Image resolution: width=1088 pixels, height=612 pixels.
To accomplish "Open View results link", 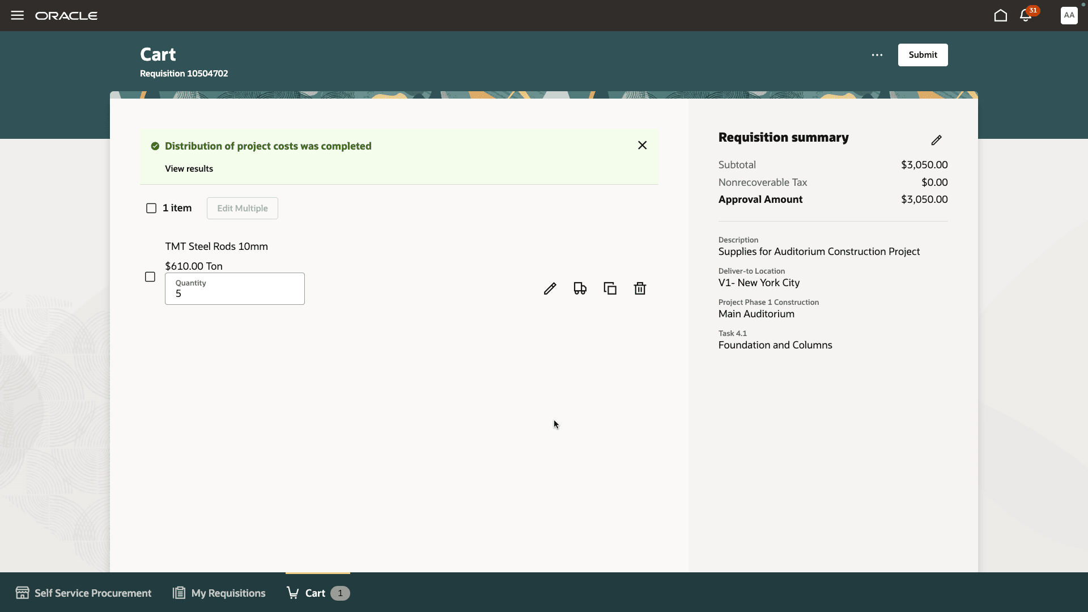I will pyautogui.click(x=189, y=168).
